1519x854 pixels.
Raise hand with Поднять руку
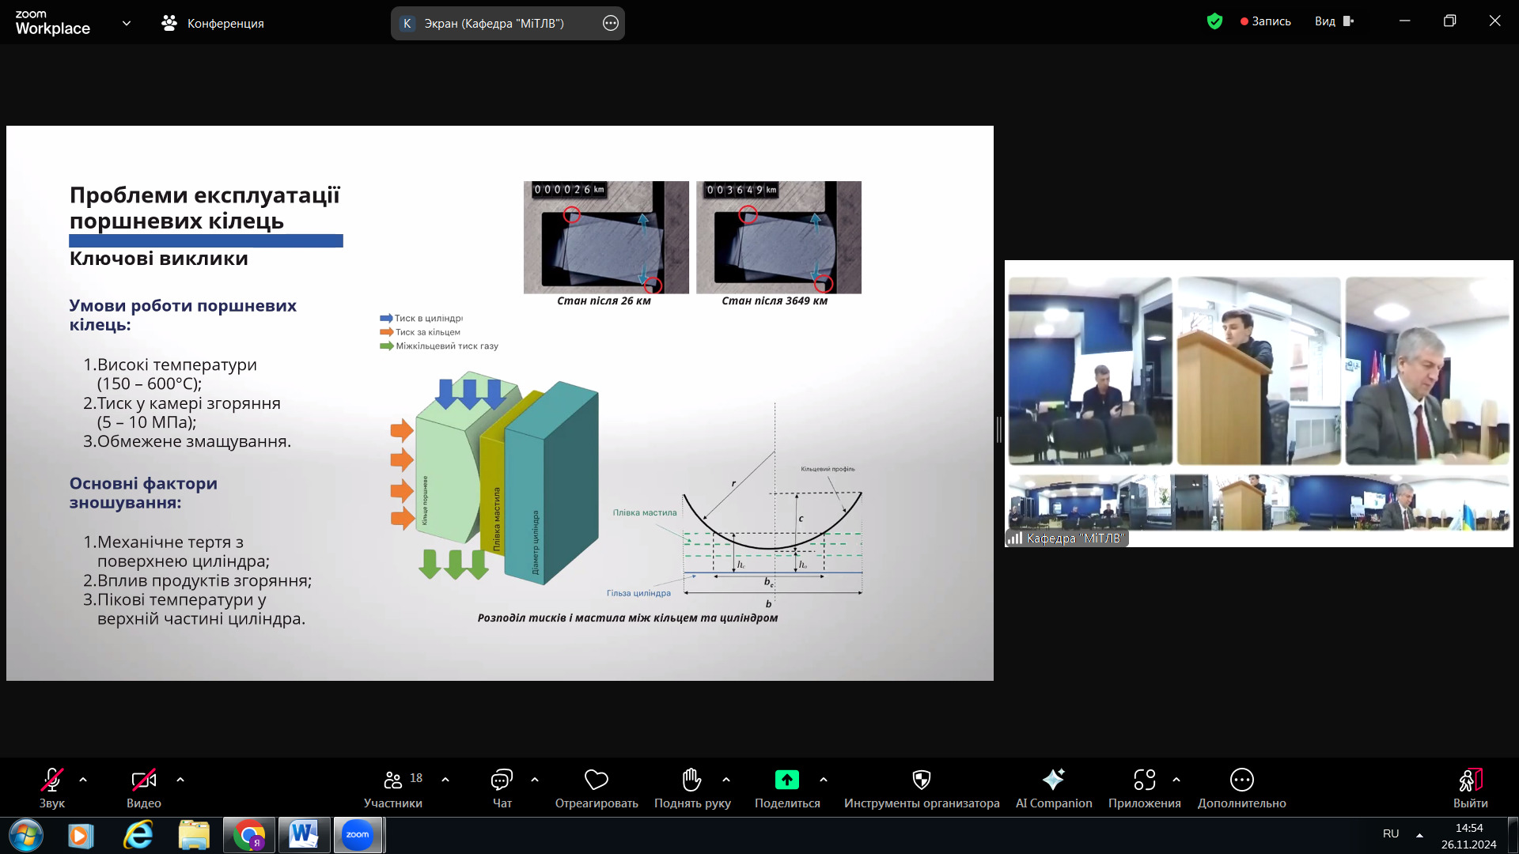click(x=691, y=780)
